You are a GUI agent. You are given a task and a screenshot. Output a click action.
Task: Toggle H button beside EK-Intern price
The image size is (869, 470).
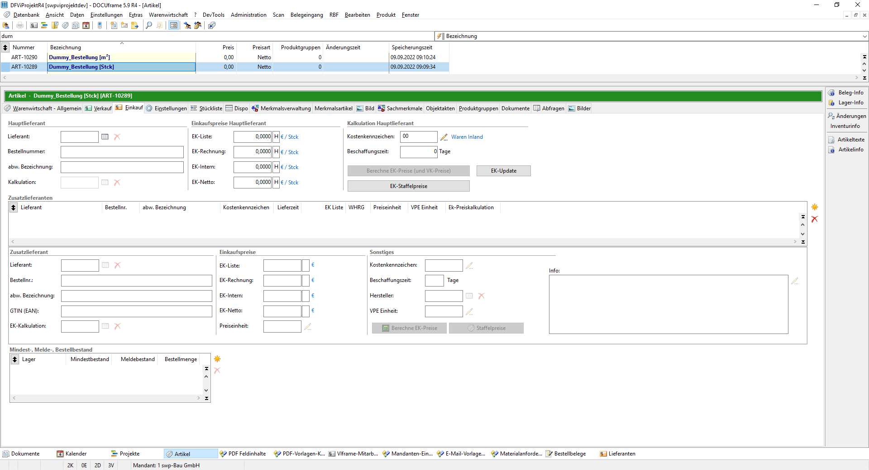277,167
